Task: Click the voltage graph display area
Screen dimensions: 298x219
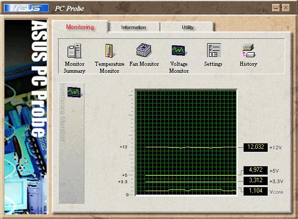Action: coord(186,142)
